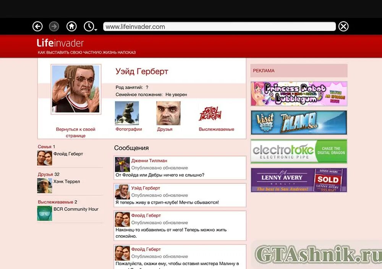
Task: Click the forward navigation arrow icon
Action: coord(54,26)
